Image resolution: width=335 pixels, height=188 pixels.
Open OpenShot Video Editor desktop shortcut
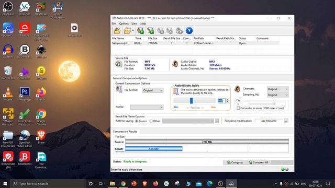pyautogui.click(x=25, y=138)
